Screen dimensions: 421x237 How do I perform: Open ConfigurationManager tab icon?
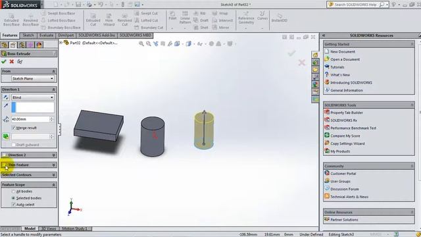click(x=22, y=45)
